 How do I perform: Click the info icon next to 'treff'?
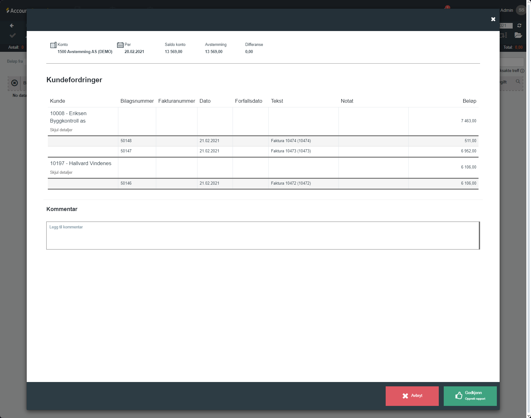pyautogui.click(x=522, y=71)
